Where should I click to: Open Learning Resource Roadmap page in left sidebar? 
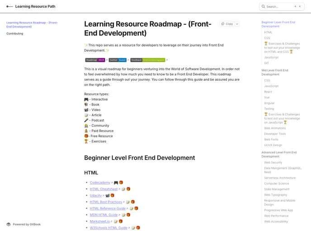[32, 24]
